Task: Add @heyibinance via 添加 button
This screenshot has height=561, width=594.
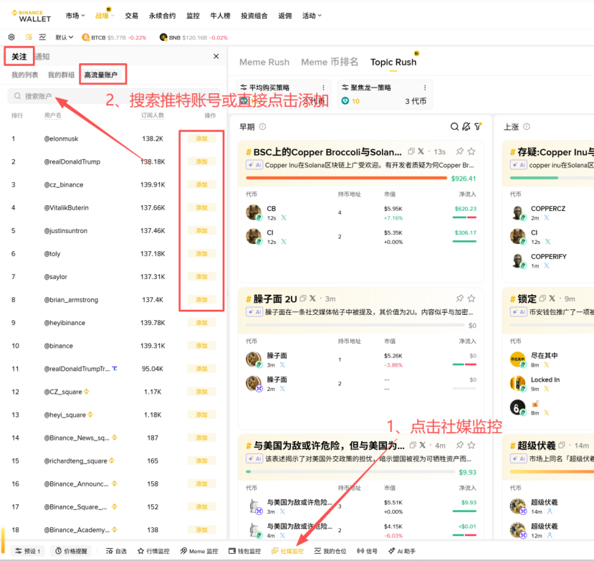Action: tap(201, 322)
